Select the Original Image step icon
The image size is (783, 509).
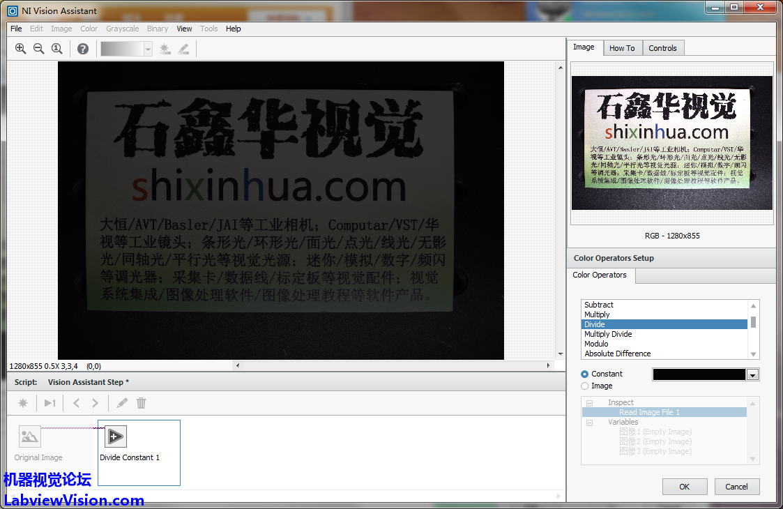tap(30, 436)
